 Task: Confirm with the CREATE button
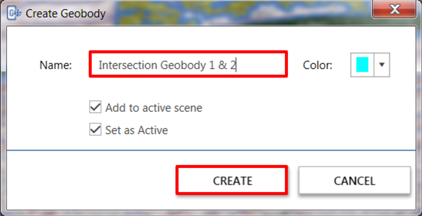coord(232,180)
